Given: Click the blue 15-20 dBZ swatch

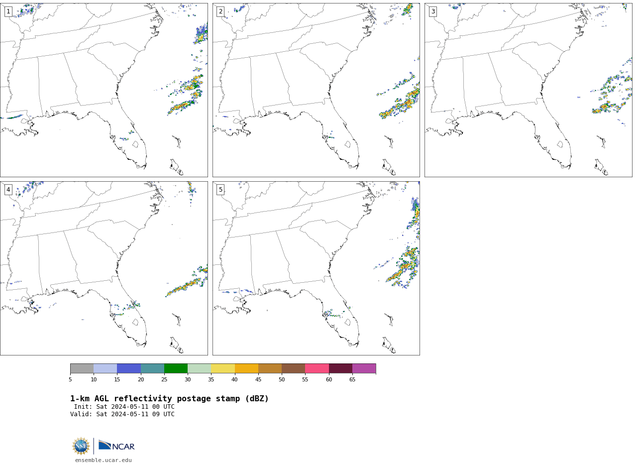Looking at the screenshot, I should pyautogui.click(x=129, y=368).
